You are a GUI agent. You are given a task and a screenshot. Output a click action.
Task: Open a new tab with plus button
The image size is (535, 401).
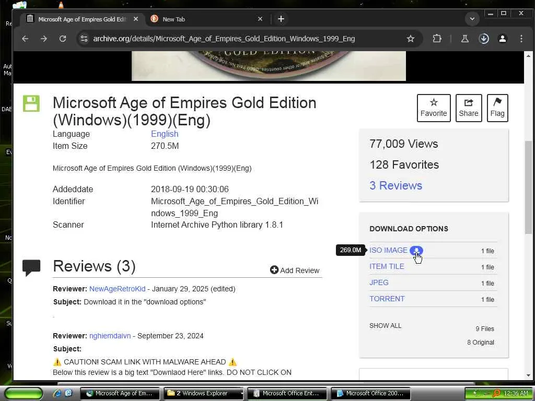(281, 19)
